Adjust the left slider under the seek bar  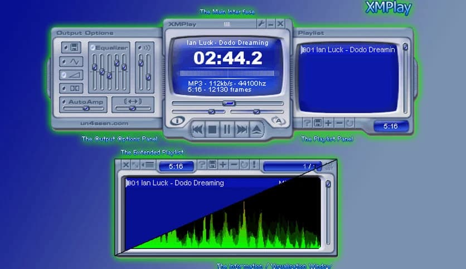point(198,112)
